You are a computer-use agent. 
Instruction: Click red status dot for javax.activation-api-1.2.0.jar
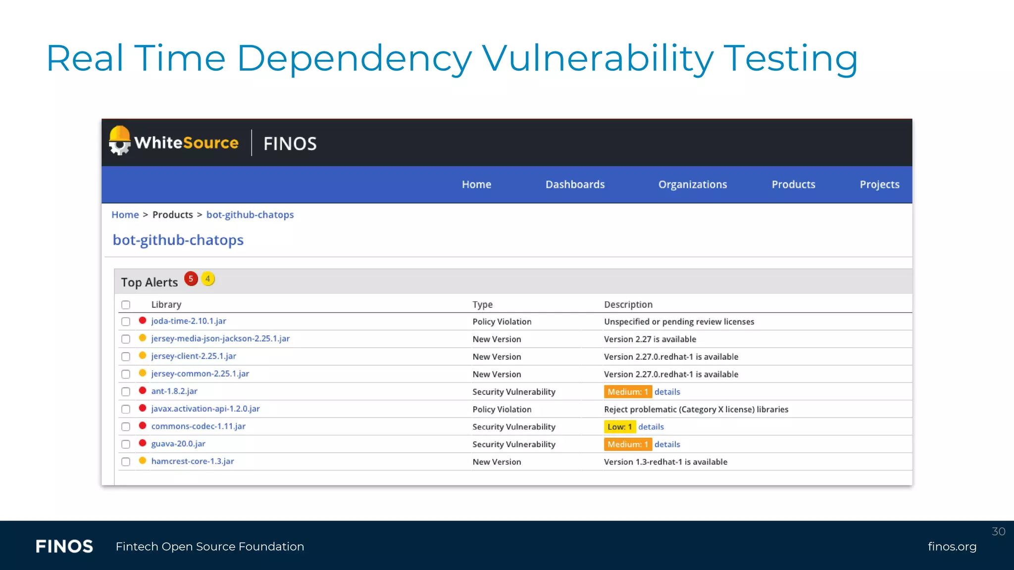[x=143, y=408]
